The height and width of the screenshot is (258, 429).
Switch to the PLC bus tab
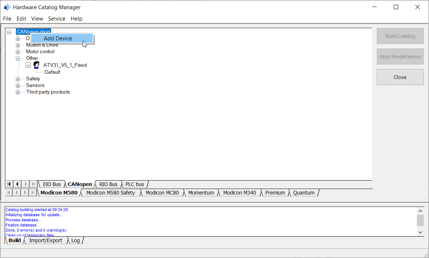click(x=135, y=184)
